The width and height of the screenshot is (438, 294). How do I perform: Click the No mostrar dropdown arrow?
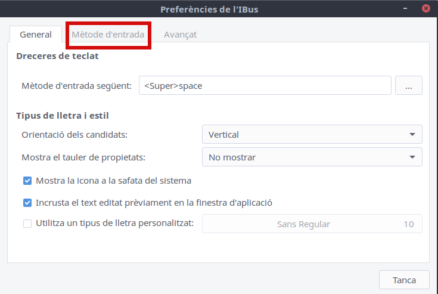click(x=412, y=157)
